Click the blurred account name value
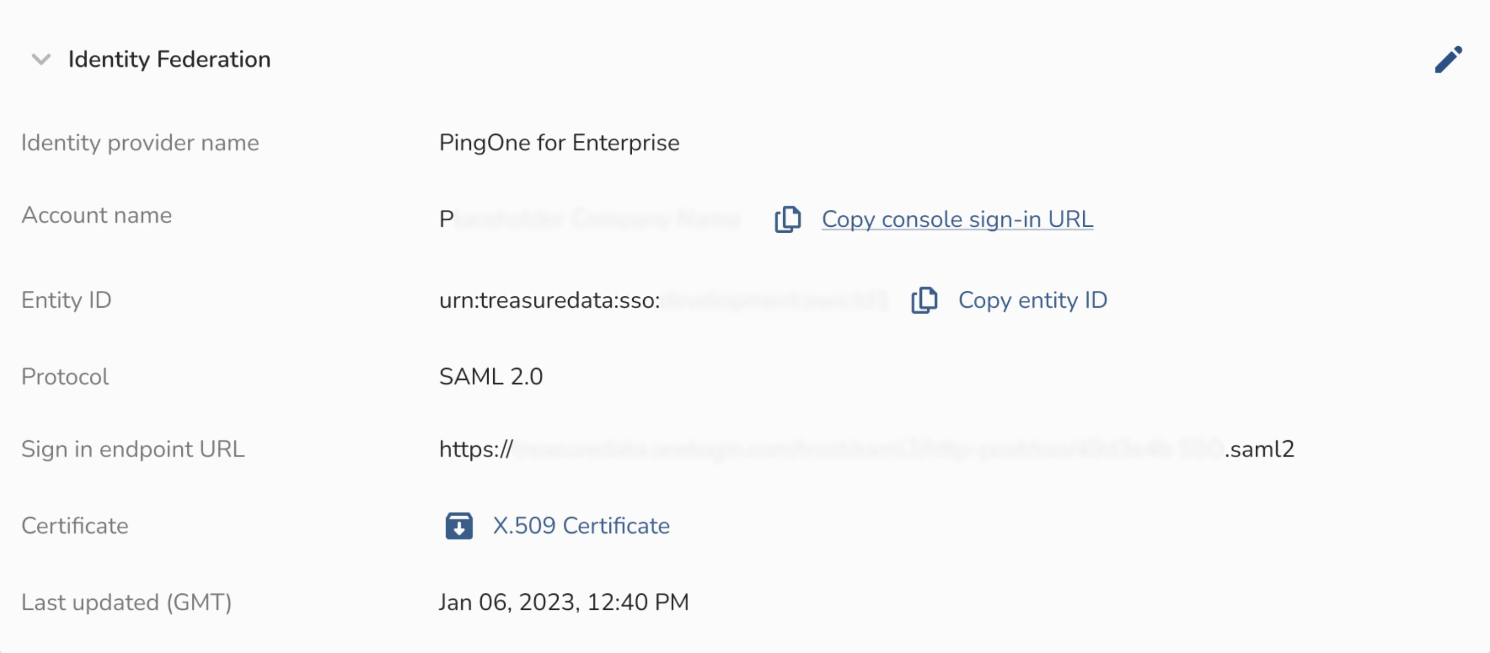Image resolution: width=1490 pixels, height=653 pixels. (x=590, y=220)
